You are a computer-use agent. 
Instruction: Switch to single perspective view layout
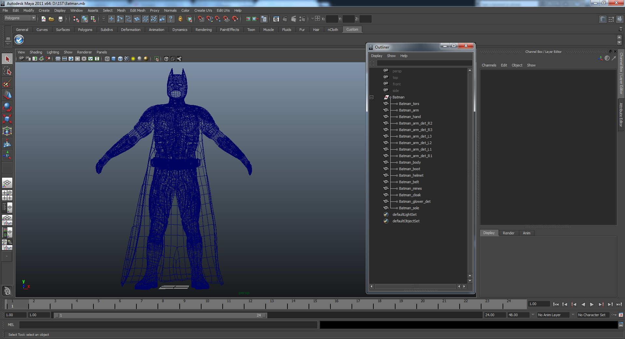coord(7,183)
